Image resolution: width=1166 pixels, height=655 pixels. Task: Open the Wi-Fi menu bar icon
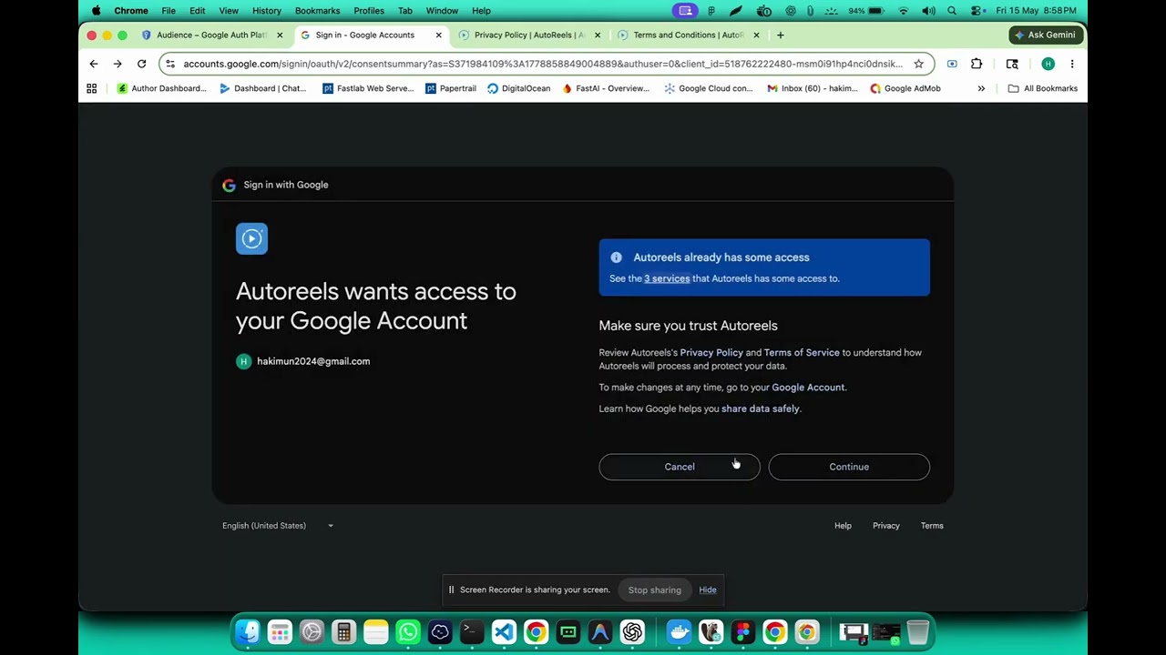point(903,11)
